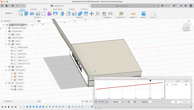Click Cancel in Motion Study dialog
The height and width of the screenshot is (110, 194).
click(185, 102)
